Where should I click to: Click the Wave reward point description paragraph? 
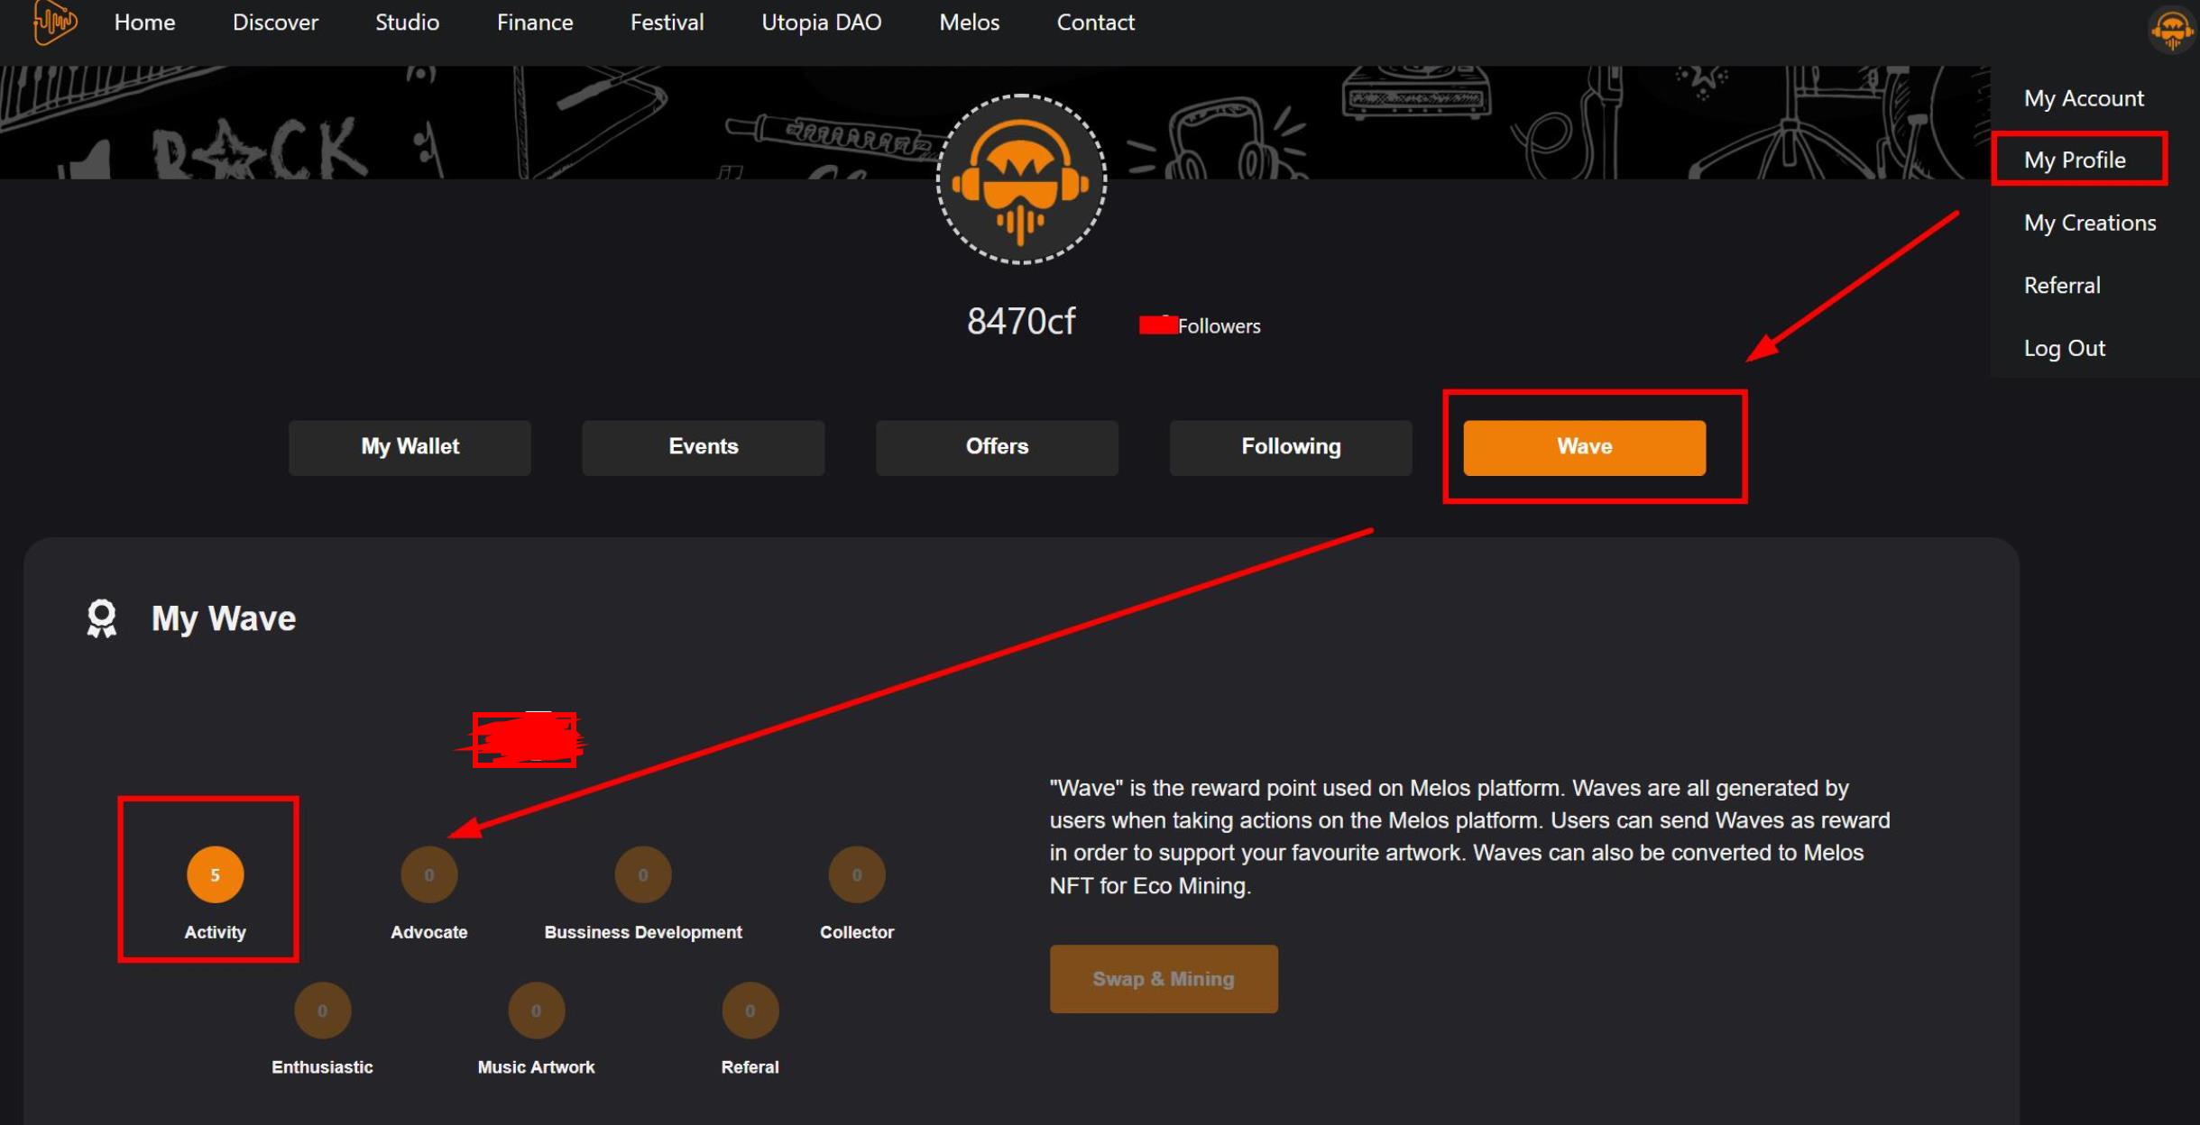click(x=1469, y=837)
